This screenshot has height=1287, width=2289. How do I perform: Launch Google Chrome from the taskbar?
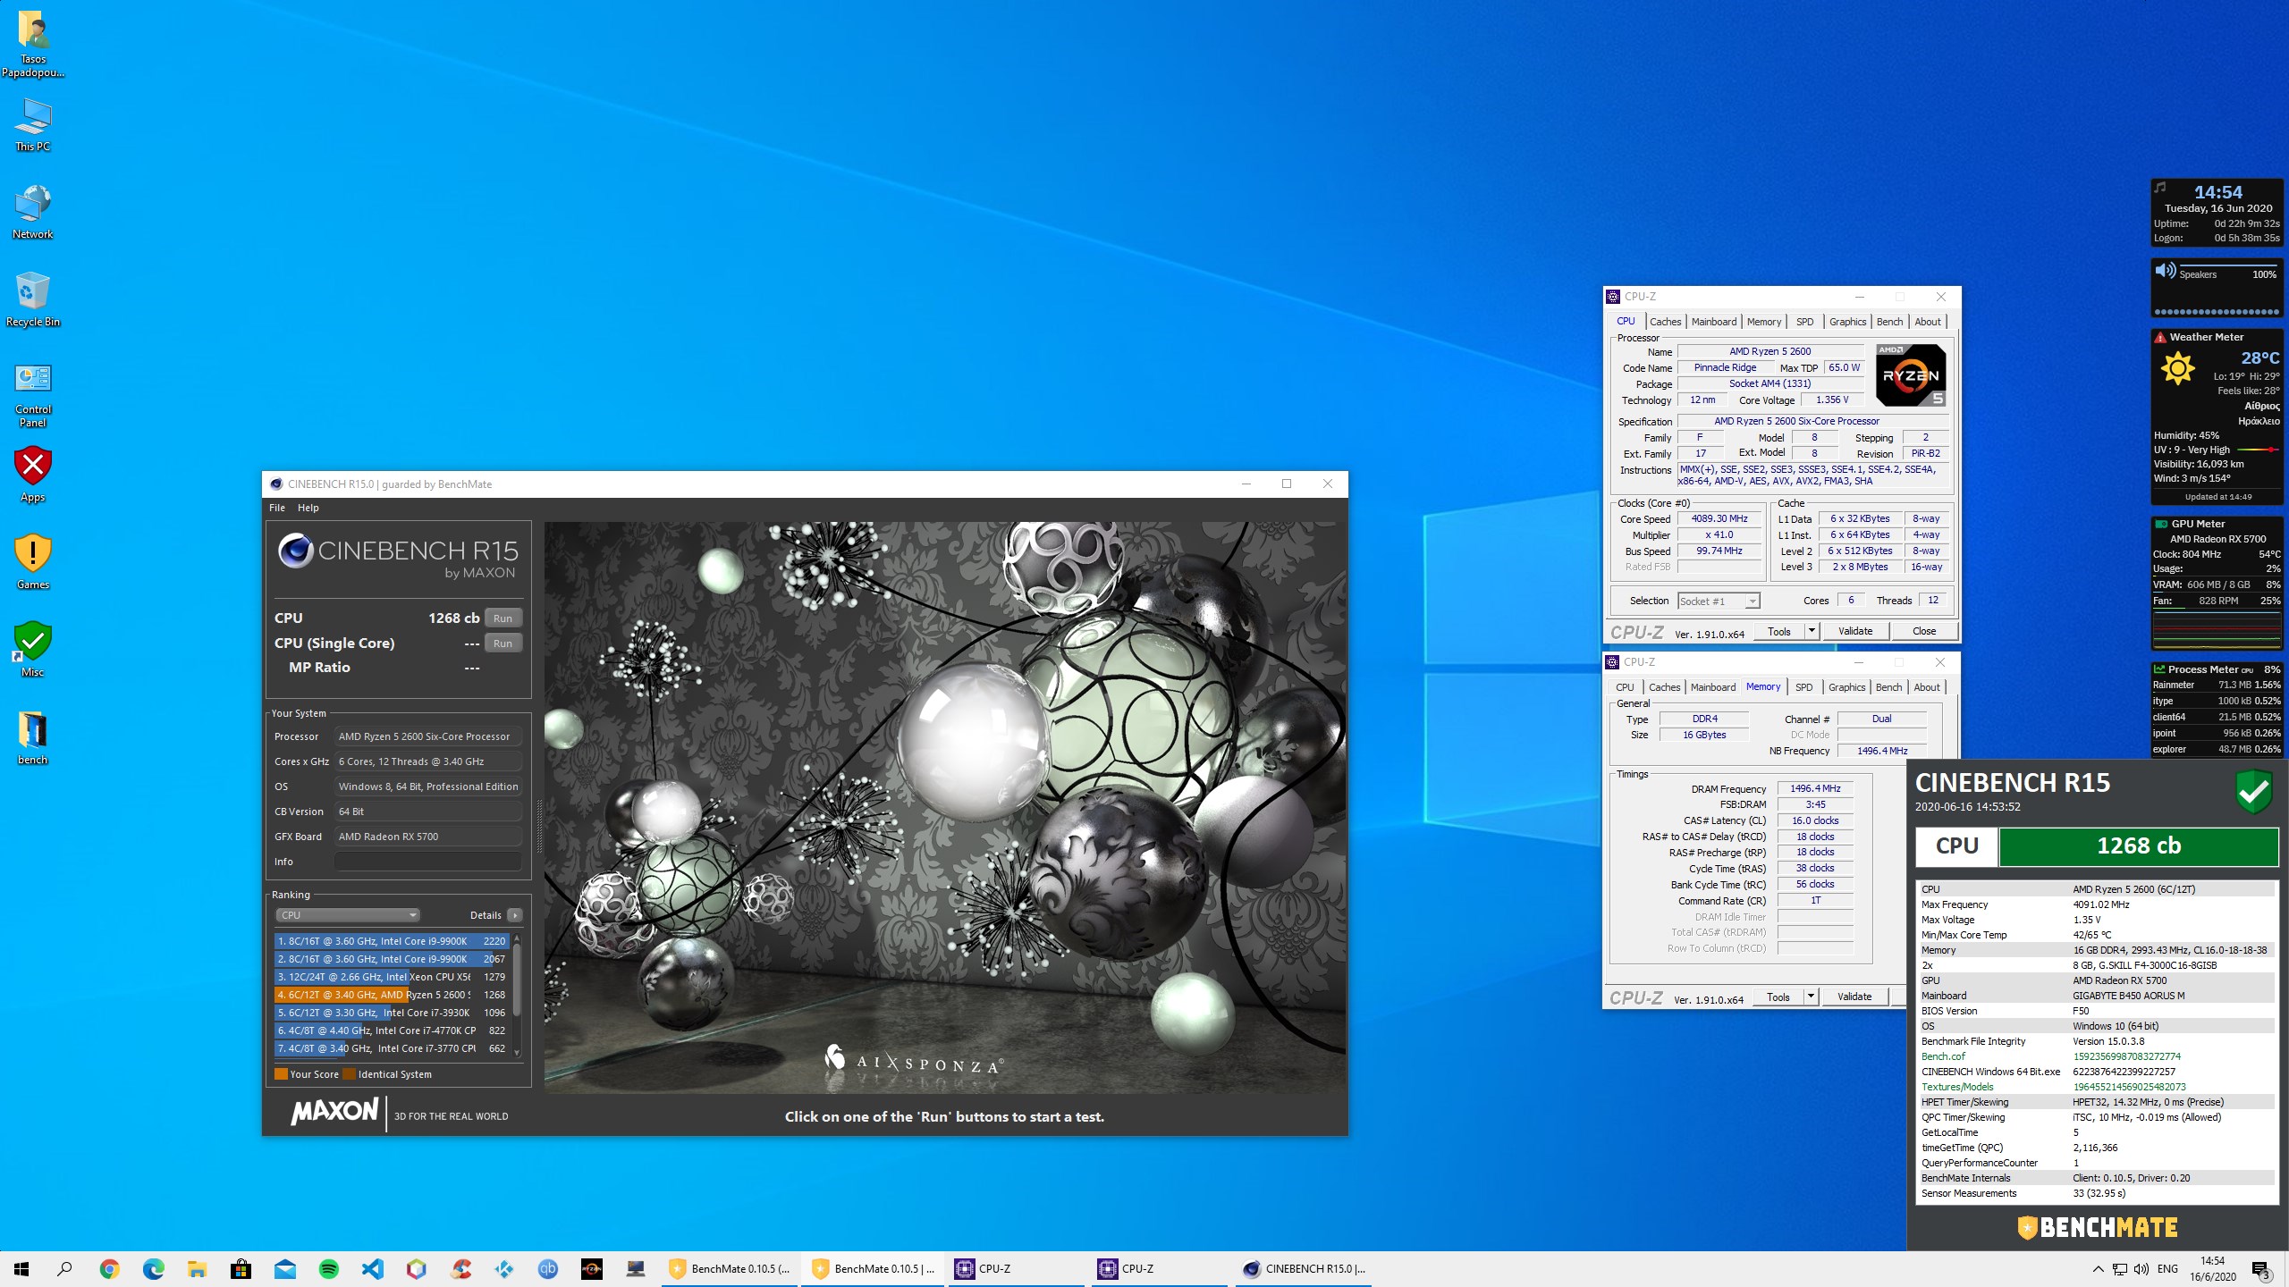click(109, 1268)
